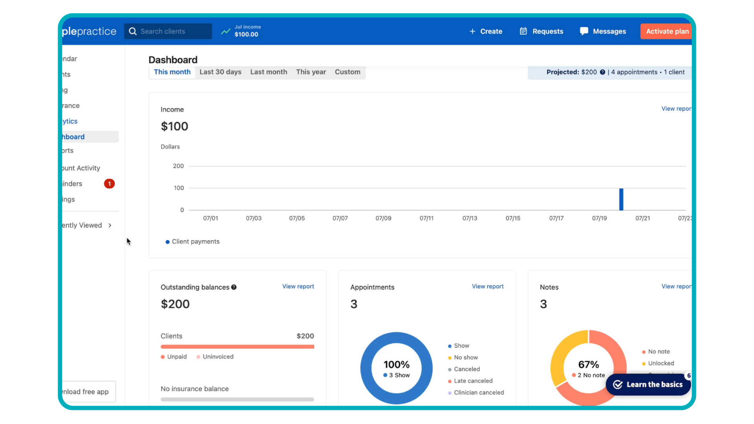Toggle the Canceled legend item
Image resolution: width=754 pixels, height=424 pixels.
click(x=464, y=369)
